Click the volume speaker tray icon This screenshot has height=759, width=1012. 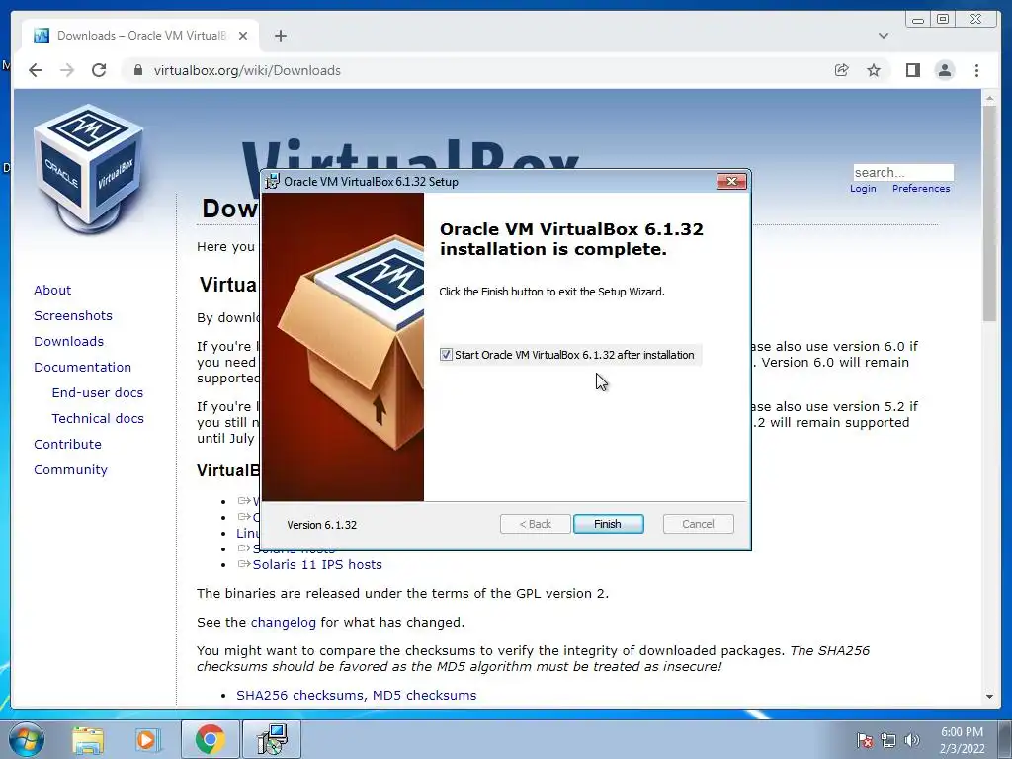coord(911,740)
